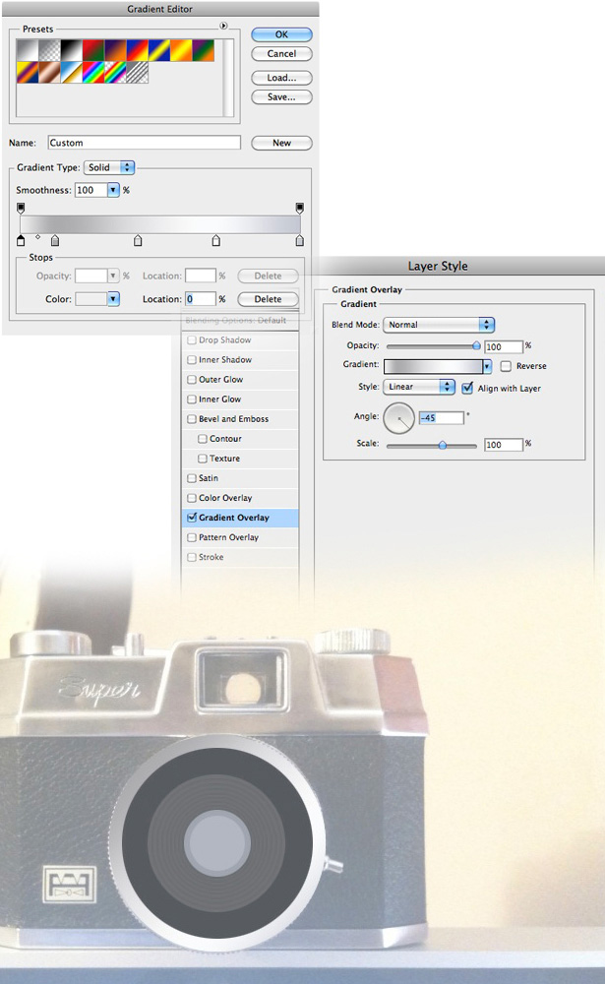Select the Transparent Stripes gradient preset
Screen dimensions: 605x984
pos(138,72)
